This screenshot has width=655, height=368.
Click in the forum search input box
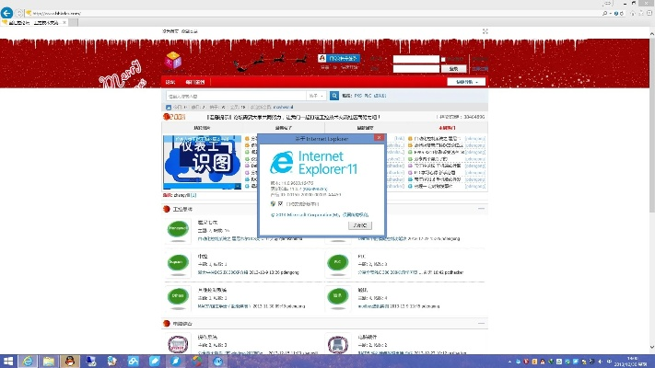[x=236, y=96]
